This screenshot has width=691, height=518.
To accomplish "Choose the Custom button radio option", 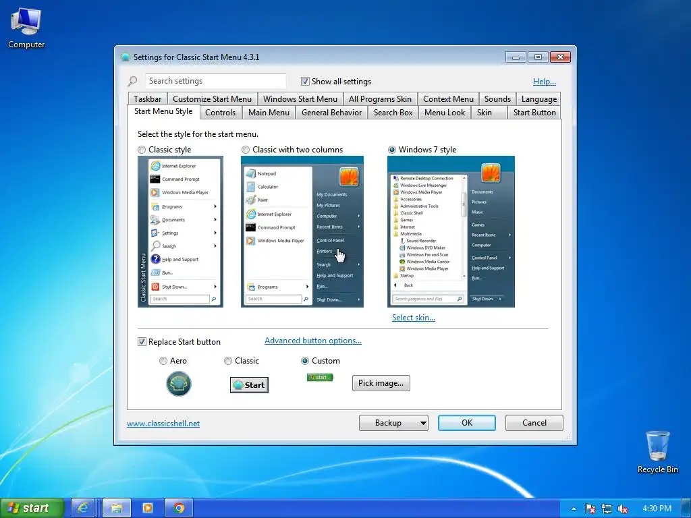I will 304,361.
